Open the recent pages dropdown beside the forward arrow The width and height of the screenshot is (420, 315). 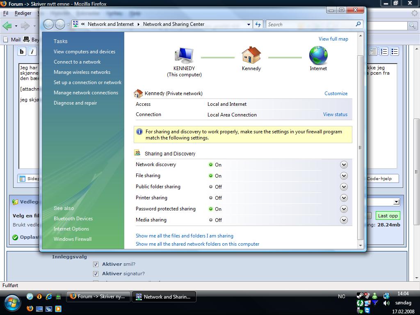(x=68, y=24)
